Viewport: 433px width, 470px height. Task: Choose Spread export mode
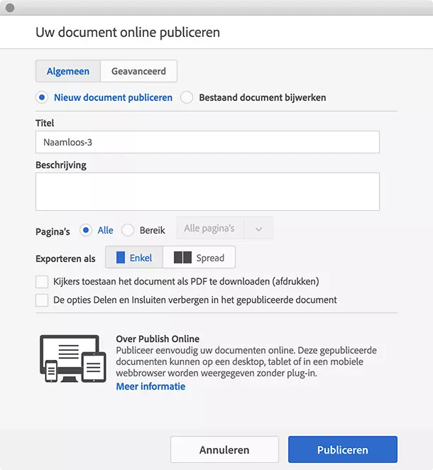[x=199, y=257]
